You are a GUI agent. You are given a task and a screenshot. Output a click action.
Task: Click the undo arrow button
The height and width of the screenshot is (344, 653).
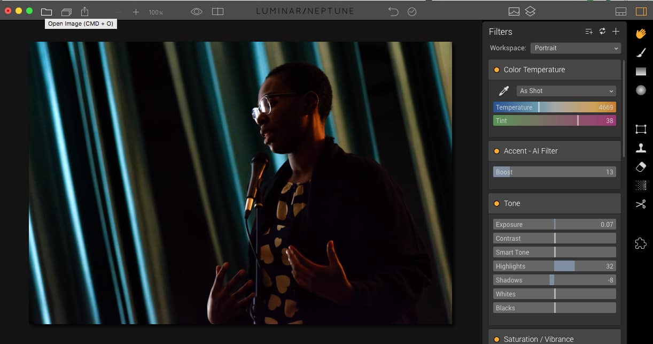394,12
